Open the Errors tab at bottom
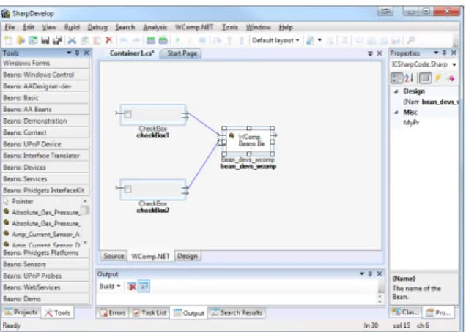Viewport: 466px width, 332px height. tap(113, 313)
